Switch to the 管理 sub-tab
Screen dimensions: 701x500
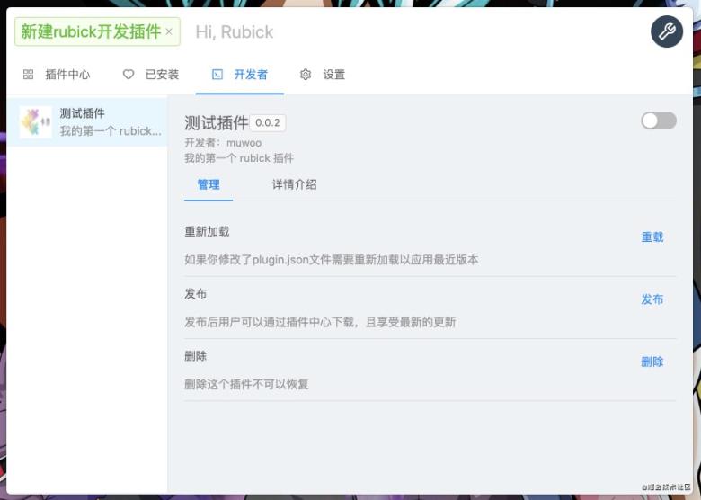pos(209,184)
